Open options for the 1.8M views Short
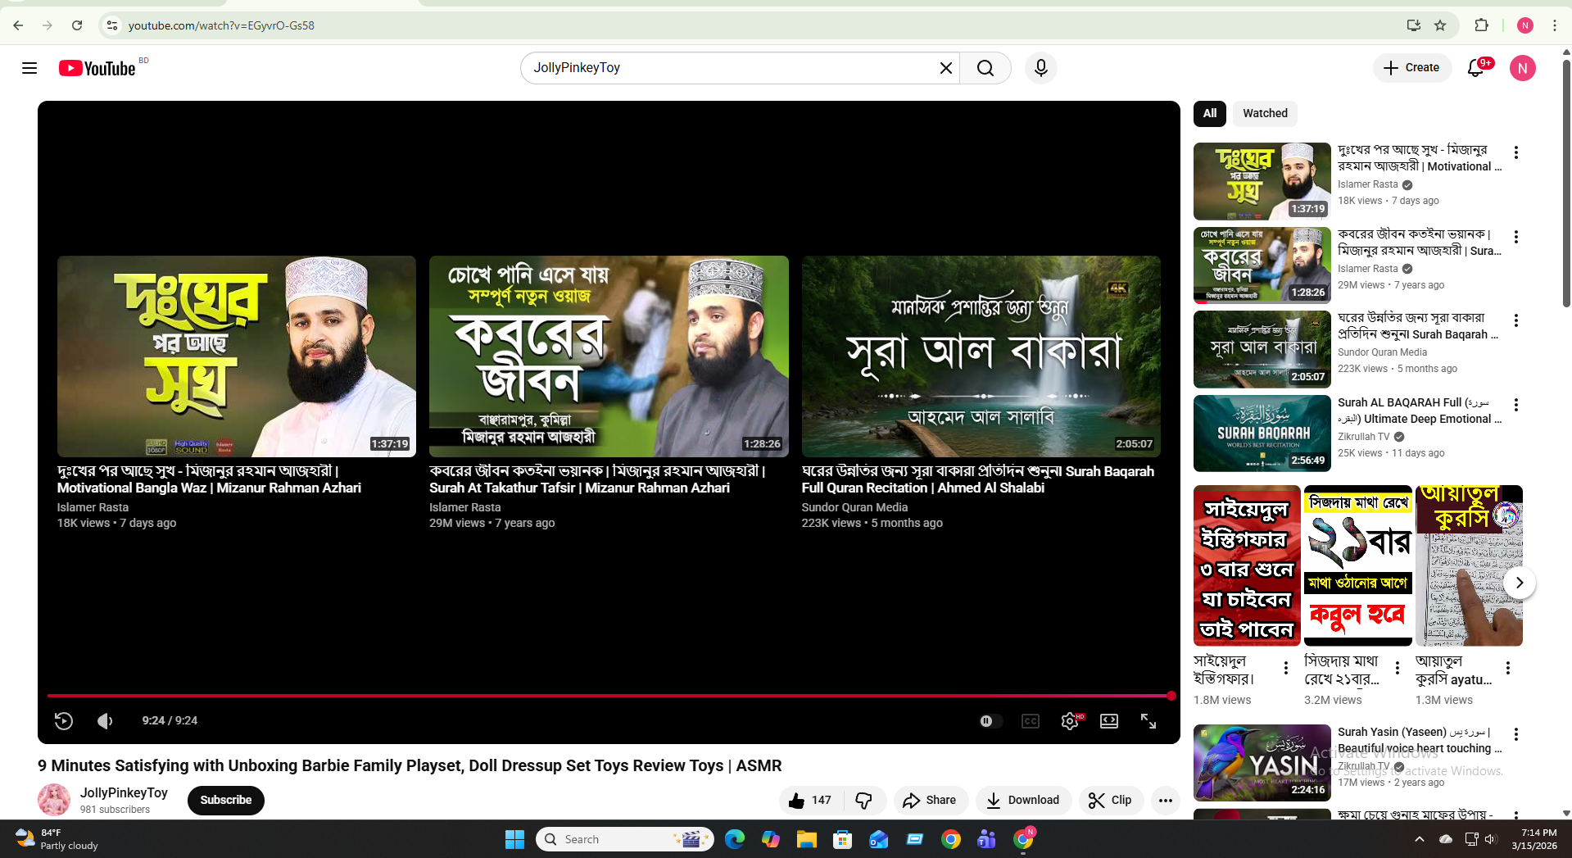 pos(1286,668)
